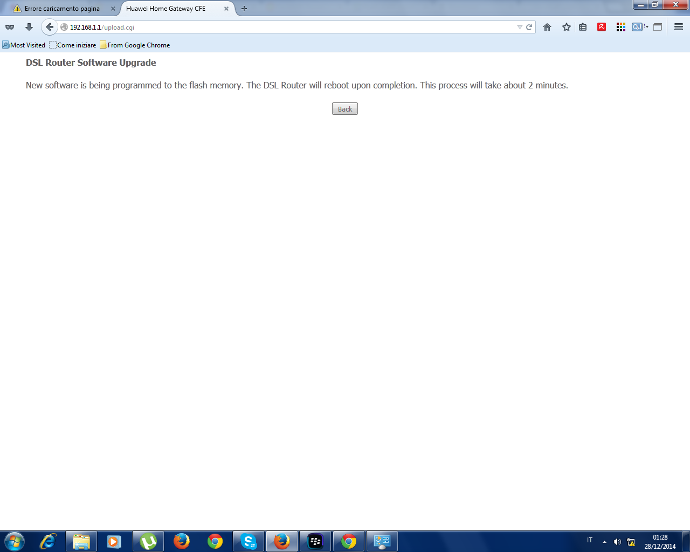This screenshot has width=690, height=552.
Task: Open the volume control in the tray
Action: click(x=617, y=542)
